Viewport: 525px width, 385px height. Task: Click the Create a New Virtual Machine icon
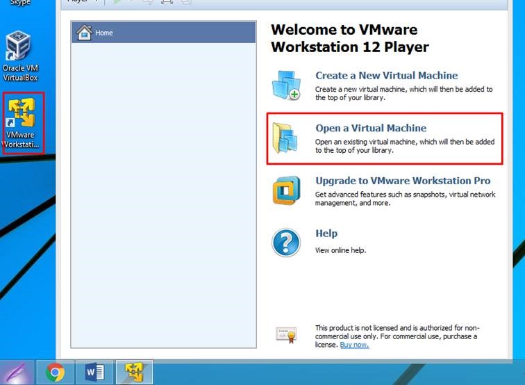click(286, 85)
